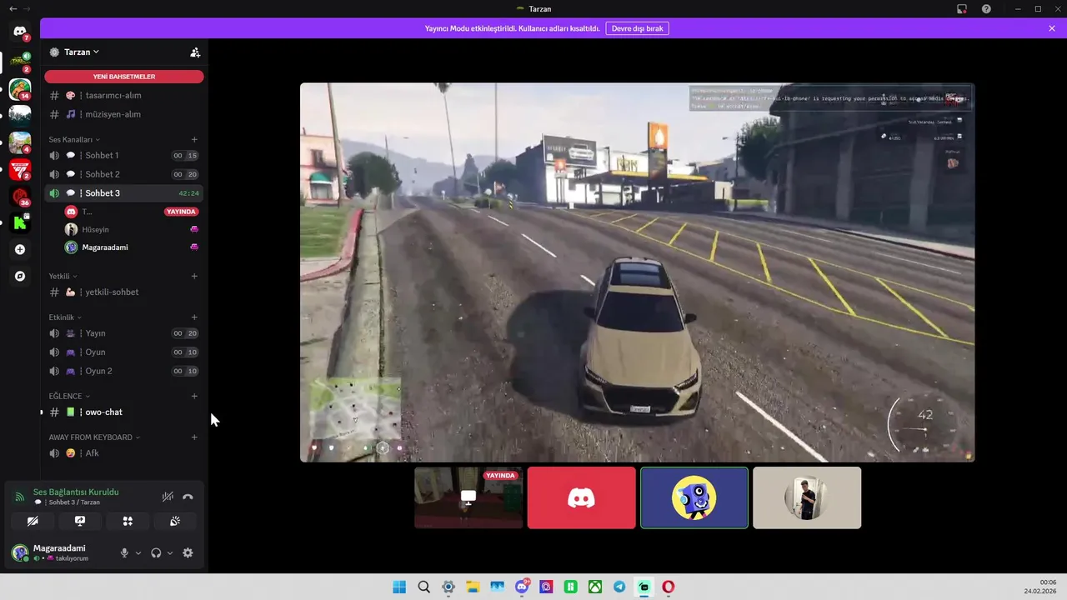This screenshot has width=1067, height=600.
Task: Open the Tarzan server dropdown menu
Action: (81, 52)
